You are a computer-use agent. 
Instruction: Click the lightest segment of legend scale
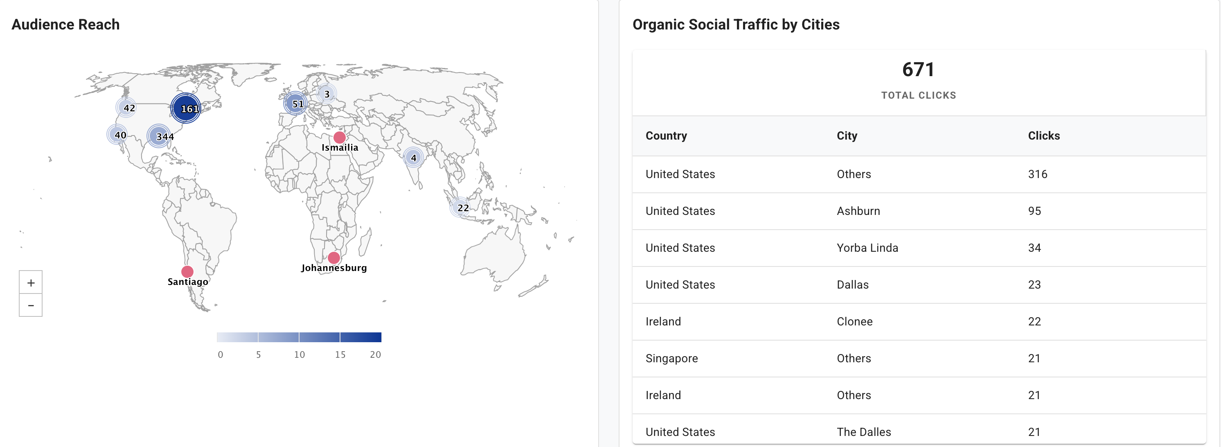click(x=237, y=337)
